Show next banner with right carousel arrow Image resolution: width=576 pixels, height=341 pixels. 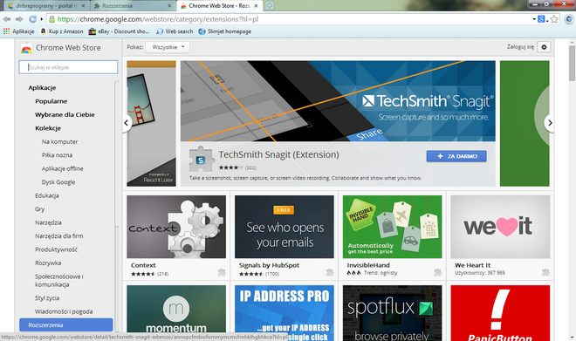click(x=549, y=123)
